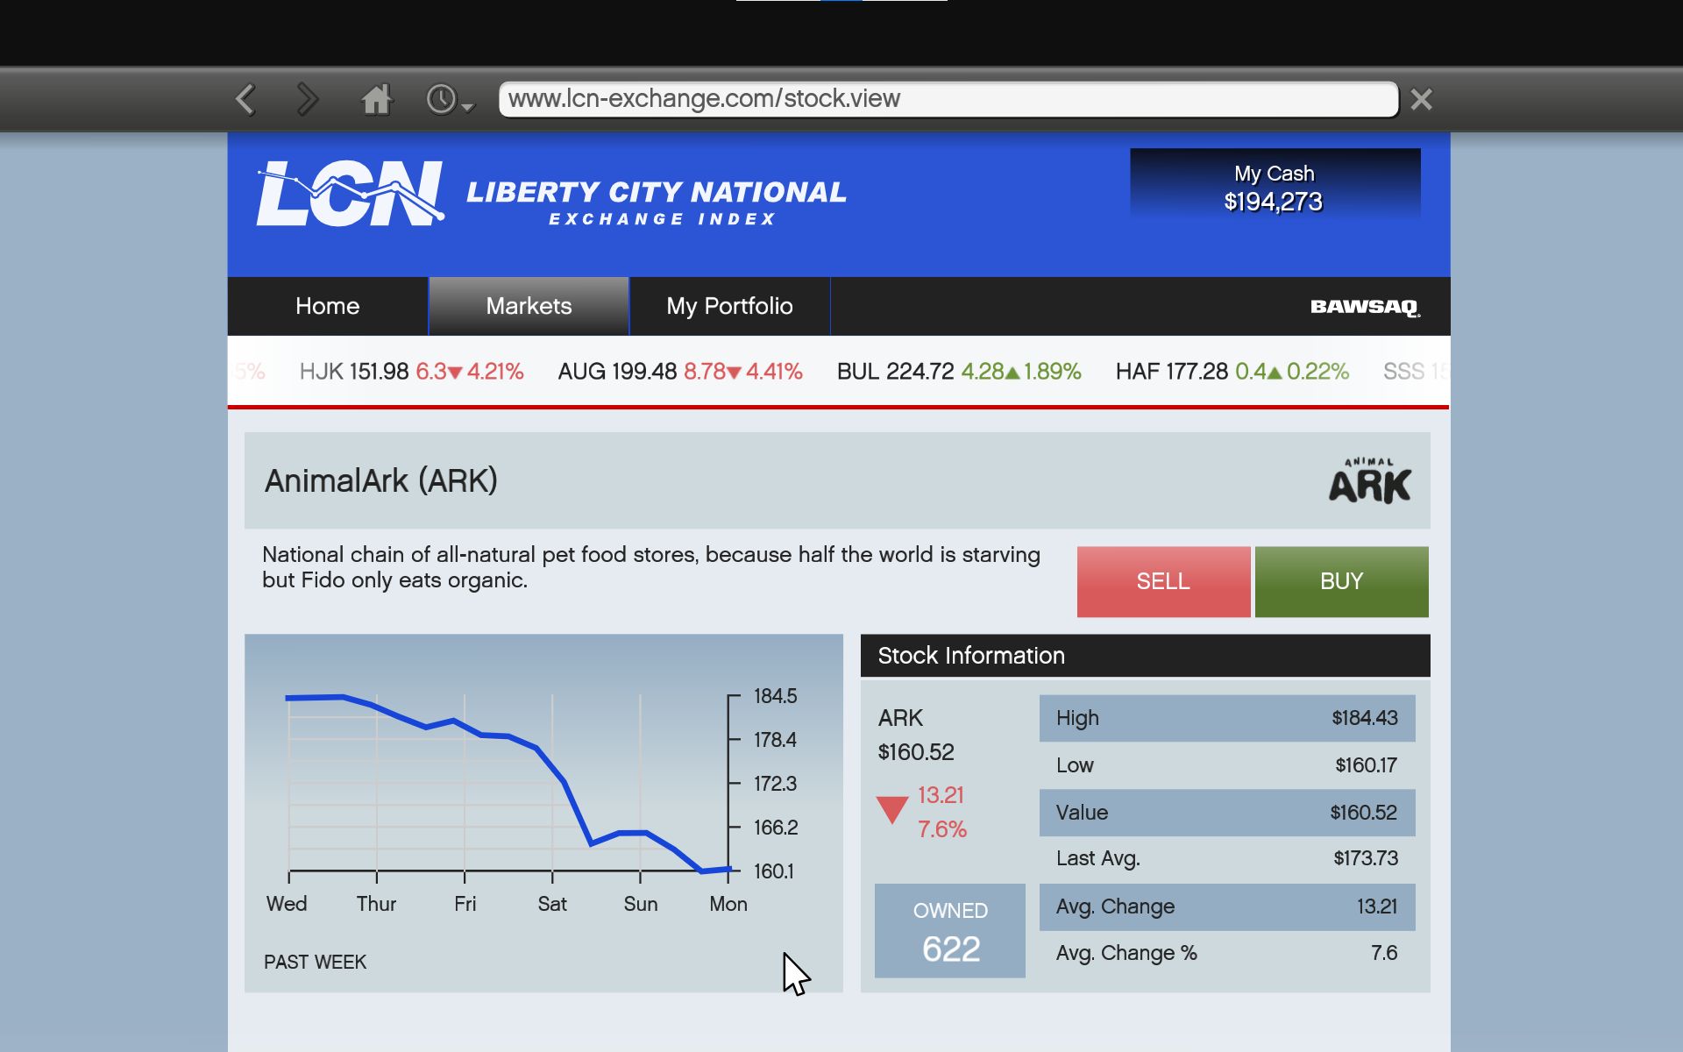Click the OWNED 622 shares box
The width and height of the screenshot is (1683, 1052).
pos(950,930)
